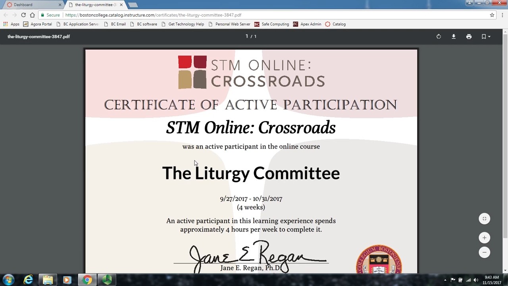Click the 'the-liturgy-committee-3847.pdf' file title
Viewport: 508px width, 286px height.
[38, 37]
